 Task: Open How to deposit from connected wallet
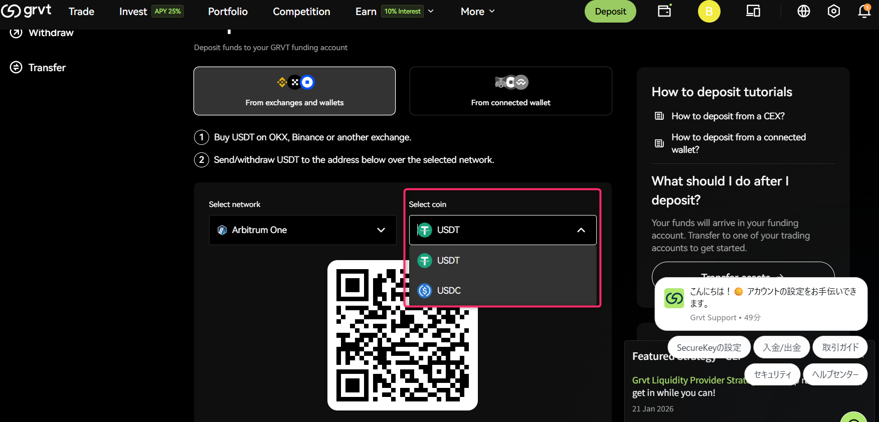coord(739,143)
